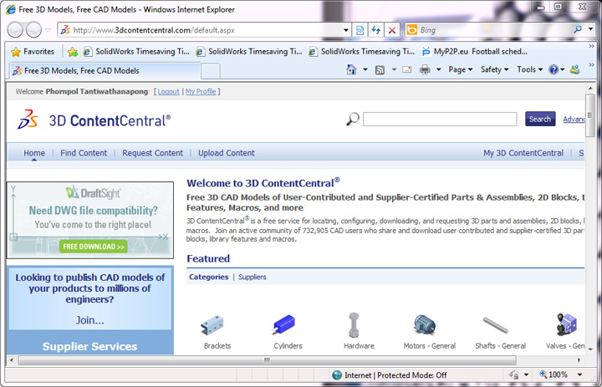Click the browser Back arrow button
This screenshot has width=602, height=387.
tap(15, 30)
